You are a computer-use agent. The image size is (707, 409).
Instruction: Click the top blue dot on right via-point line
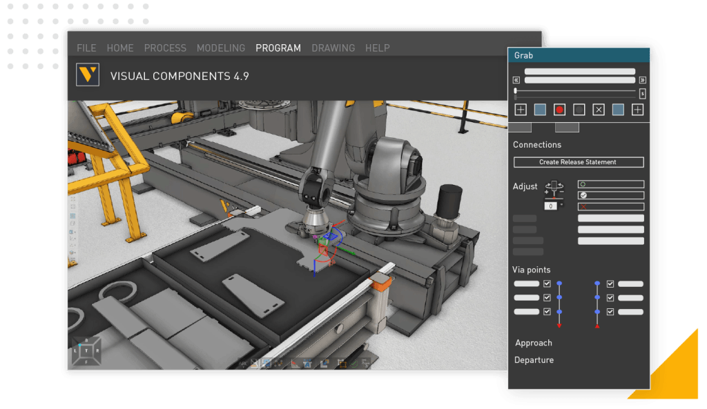(597, 283)
